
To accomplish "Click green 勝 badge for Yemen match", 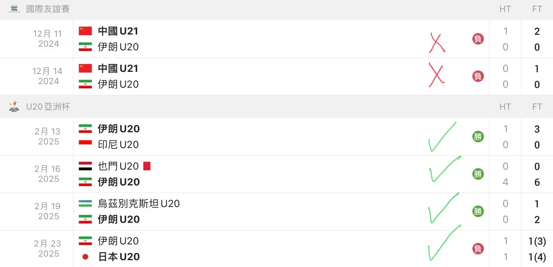I will [478, 174].
